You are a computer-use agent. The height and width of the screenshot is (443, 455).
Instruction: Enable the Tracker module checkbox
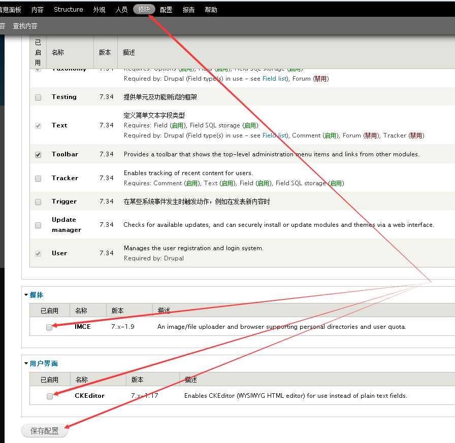(x=38, y=178)
